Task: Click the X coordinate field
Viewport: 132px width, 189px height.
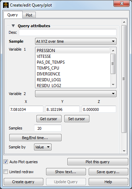Action: pyautogui.click(x=26, y=109)
